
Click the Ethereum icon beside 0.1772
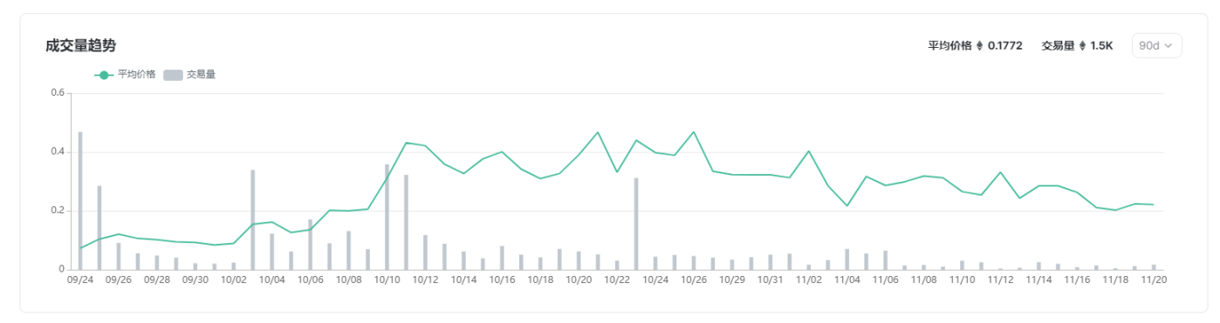[979, 45]
